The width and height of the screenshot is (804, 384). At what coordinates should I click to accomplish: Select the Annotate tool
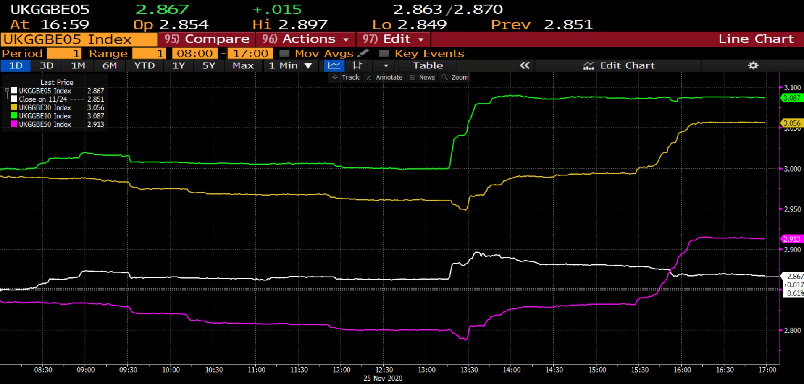(x=384, y=77)
